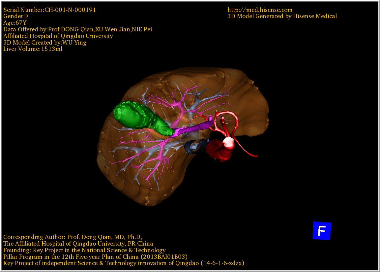Click top-left Affiliated Hospital of Qingdao University line
The height and width of the screenshot is (272, 380).
(x=58, y=36)
